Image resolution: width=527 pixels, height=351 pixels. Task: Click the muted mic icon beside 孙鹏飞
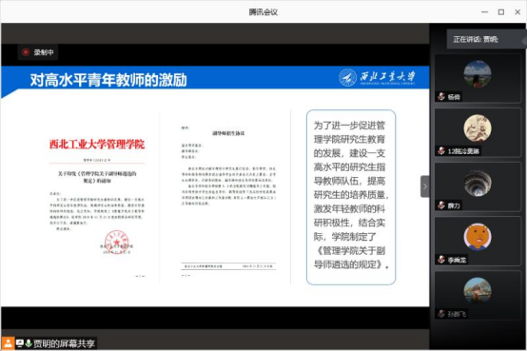coord(441,314)
